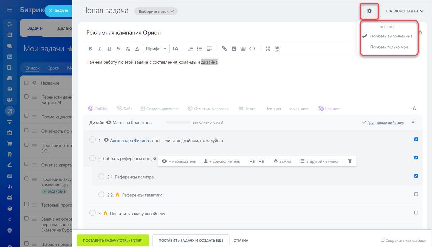The height and width of the screenshot is (247, 432).
Task: Add an observer with + наблюдатель
Action: 179,161
